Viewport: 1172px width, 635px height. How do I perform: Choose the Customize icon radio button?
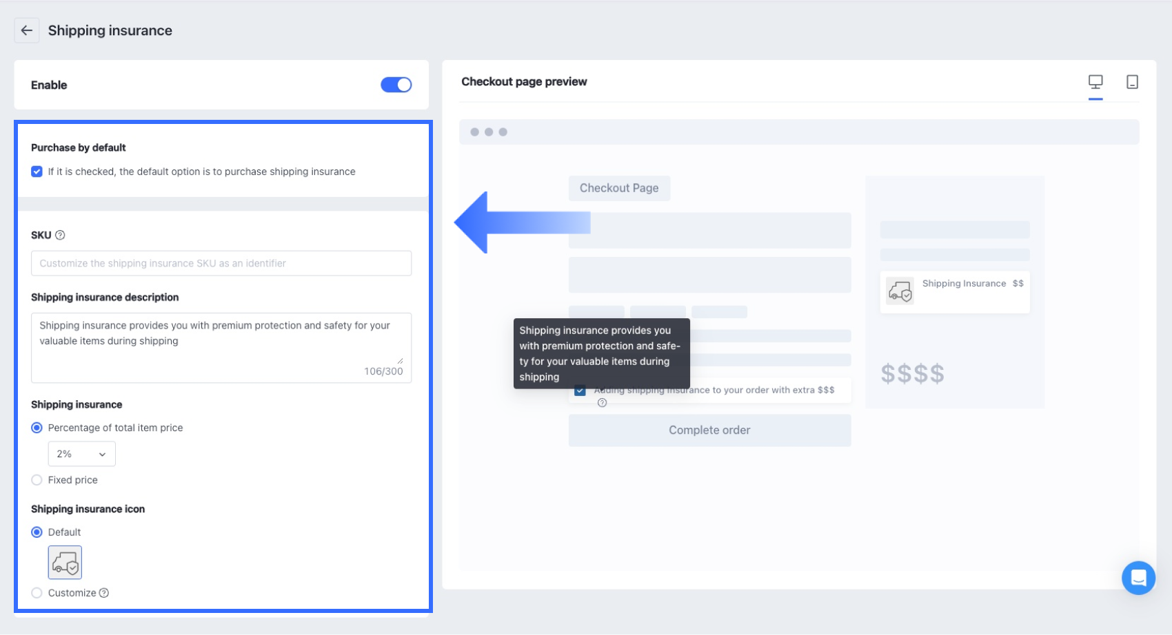[x=37, y=593]
